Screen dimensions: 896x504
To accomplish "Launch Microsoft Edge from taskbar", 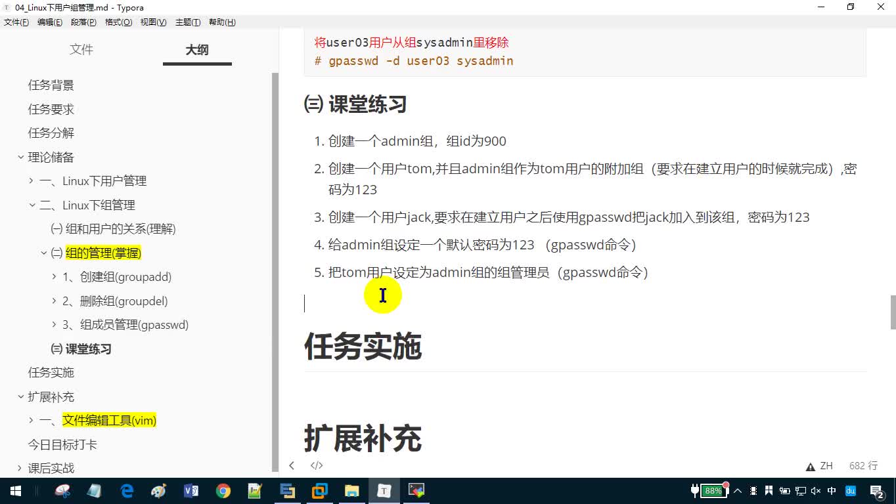I will tap(127, 491).
